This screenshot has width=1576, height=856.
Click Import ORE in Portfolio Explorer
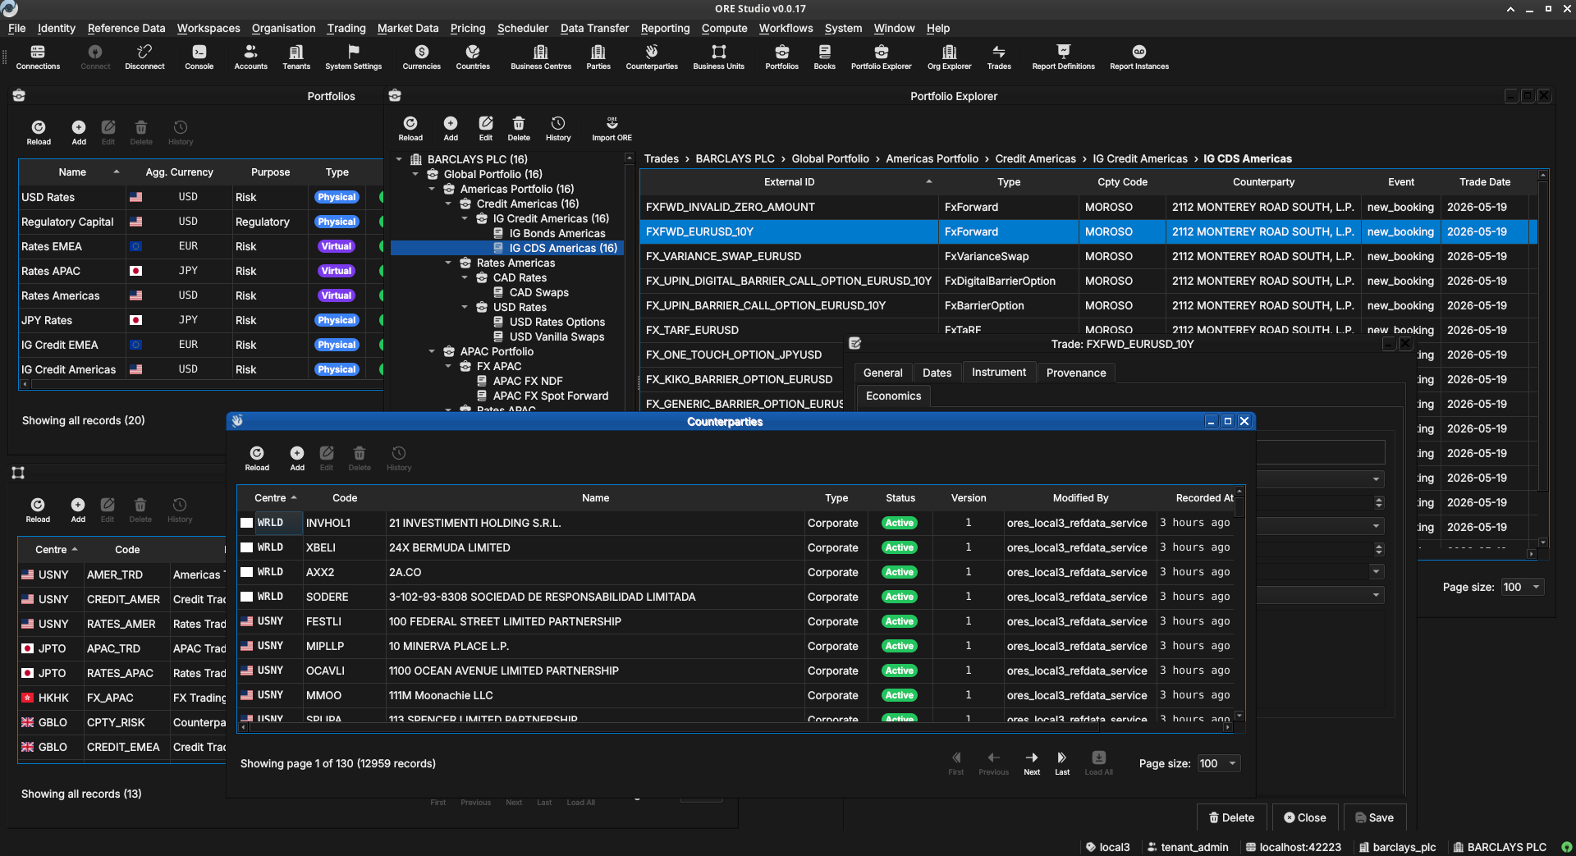(x=612, y=129)
